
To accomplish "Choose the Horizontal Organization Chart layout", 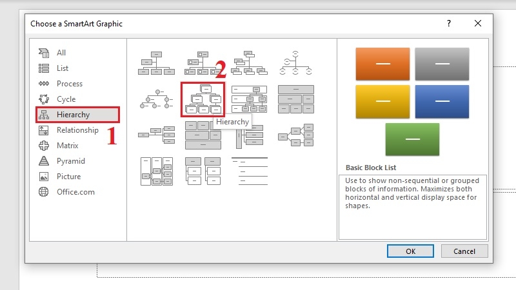I will [156, 135].
